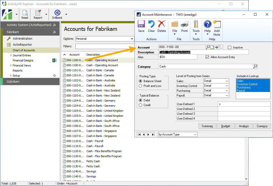The image size is (273, 186).
Task: Open the Drillback dropdown arrow
Action: (66, 14)
